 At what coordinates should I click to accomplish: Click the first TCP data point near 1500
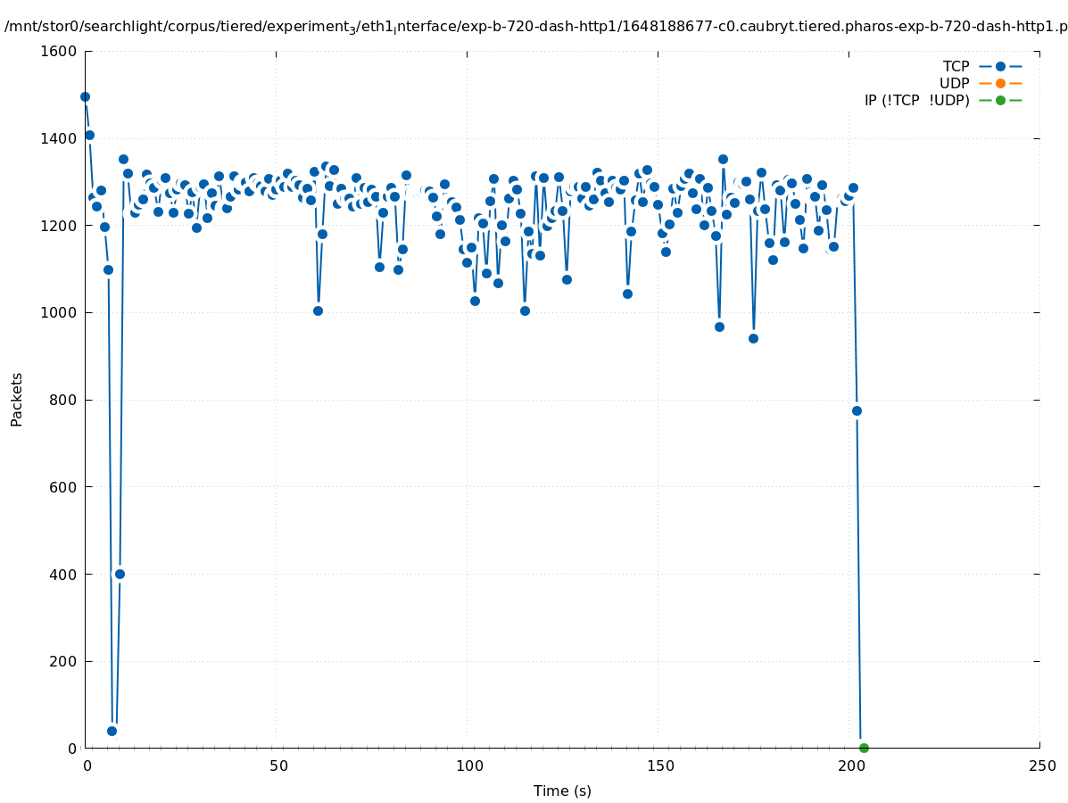point(85,96)
